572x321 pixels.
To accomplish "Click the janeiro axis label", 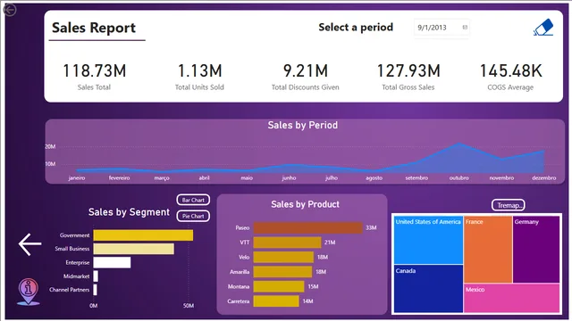I will 77,178.
